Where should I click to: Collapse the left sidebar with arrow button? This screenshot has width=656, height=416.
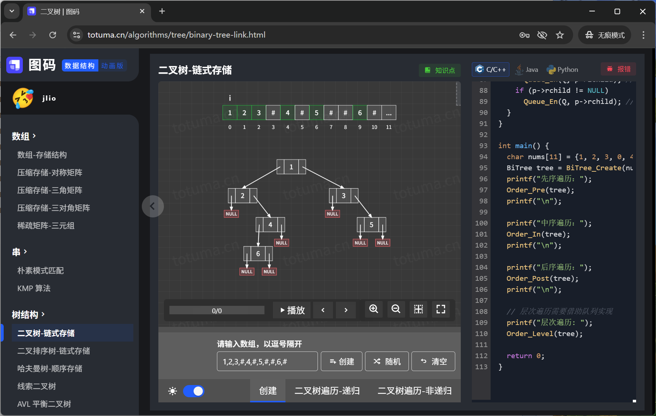(152, 206)
